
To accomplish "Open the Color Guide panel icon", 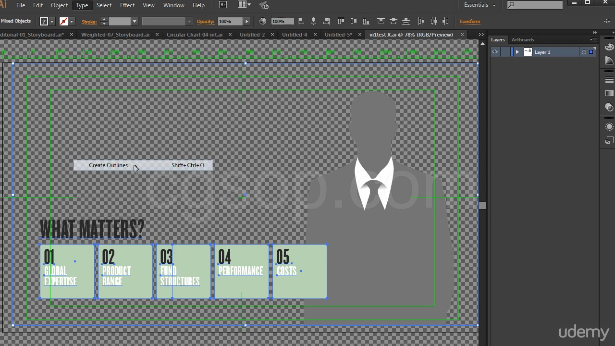I will (609, 61).
